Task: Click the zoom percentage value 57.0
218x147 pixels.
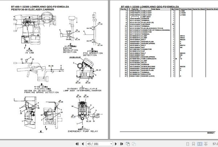Action: [x=215, y=144]
